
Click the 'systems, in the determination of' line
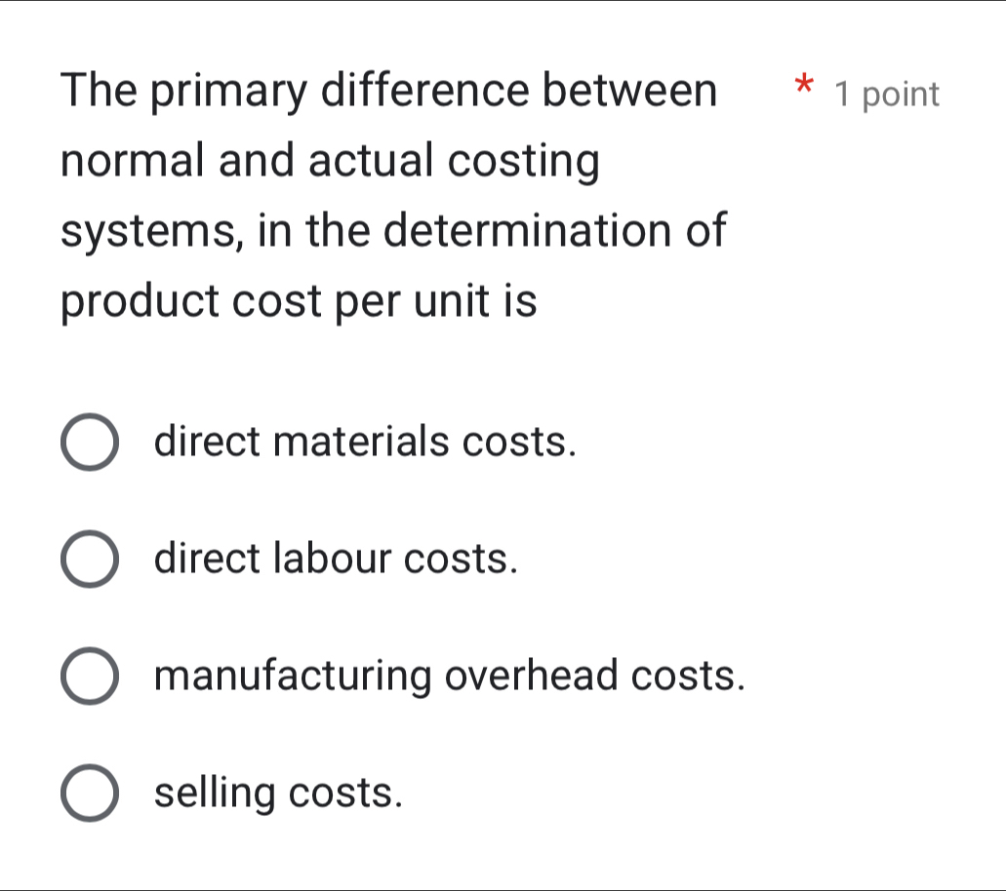pos(393,231)
